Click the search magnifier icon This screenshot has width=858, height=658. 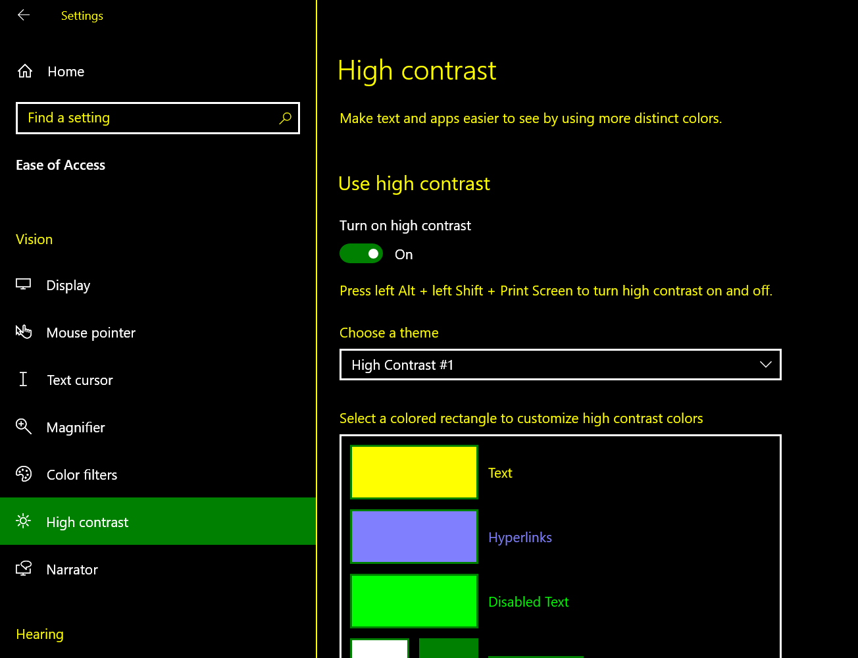pyautogui.click(x=285, y=118)
